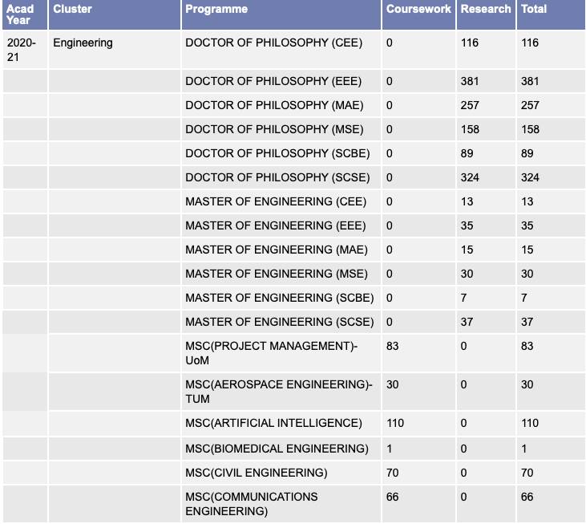This screenshot has height=524, width=586.
Task: Click the Cluster column header
Action: [x=72, y=10]
